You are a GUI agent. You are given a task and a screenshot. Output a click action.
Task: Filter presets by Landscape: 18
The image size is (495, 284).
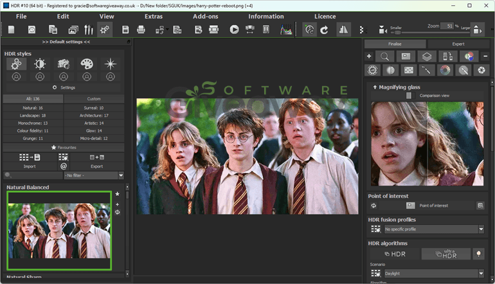[33, 116]
